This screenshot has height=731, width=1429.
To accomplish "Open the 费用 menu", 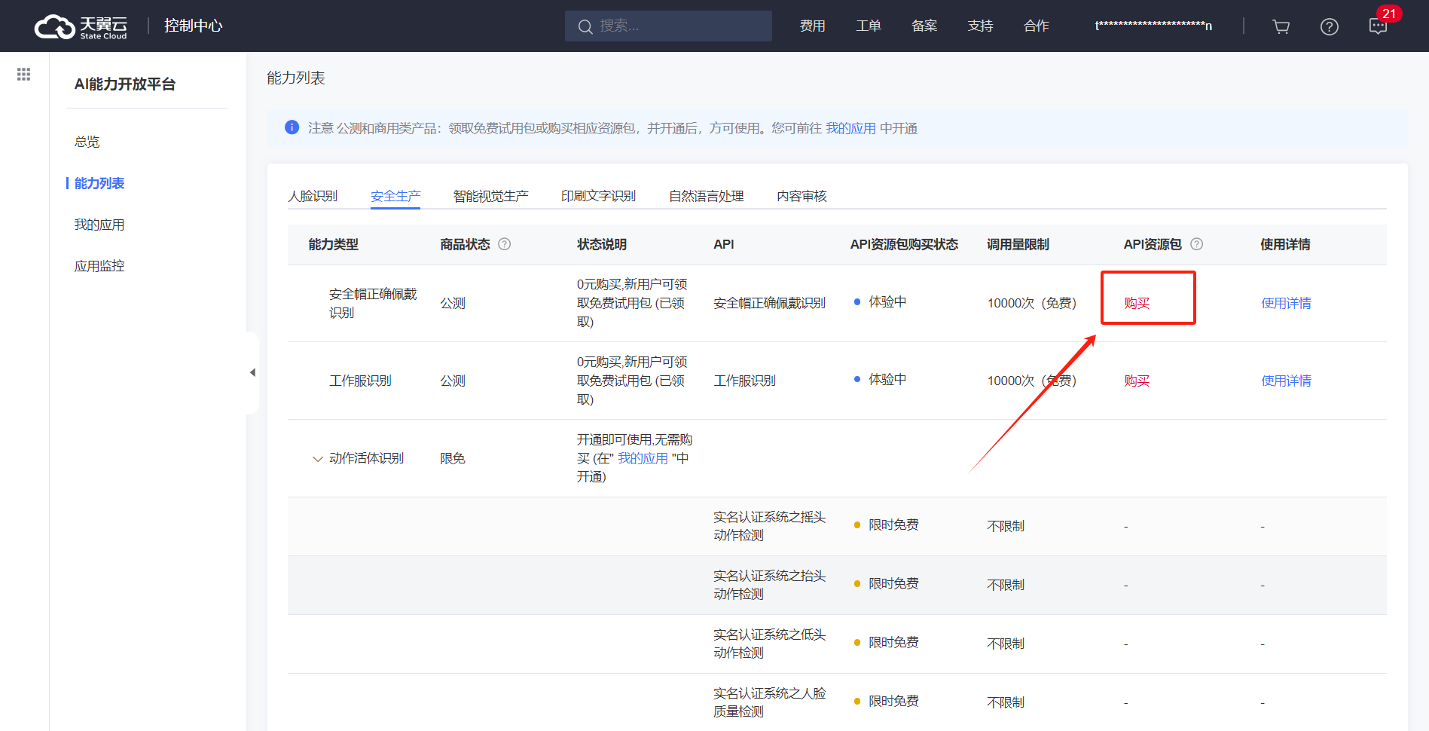I will pyautogui.click(x=812, y=26).
